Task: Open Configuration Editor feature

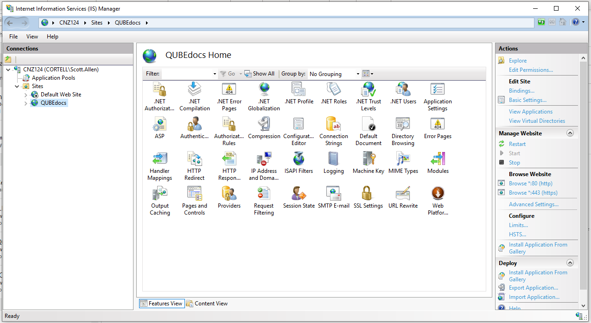Action: point(299,131)
